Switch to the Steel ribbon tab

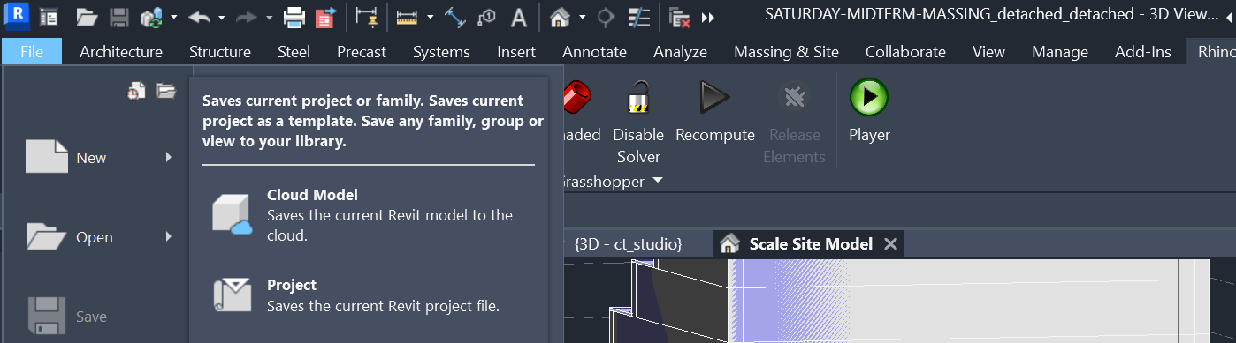[294, 52]
